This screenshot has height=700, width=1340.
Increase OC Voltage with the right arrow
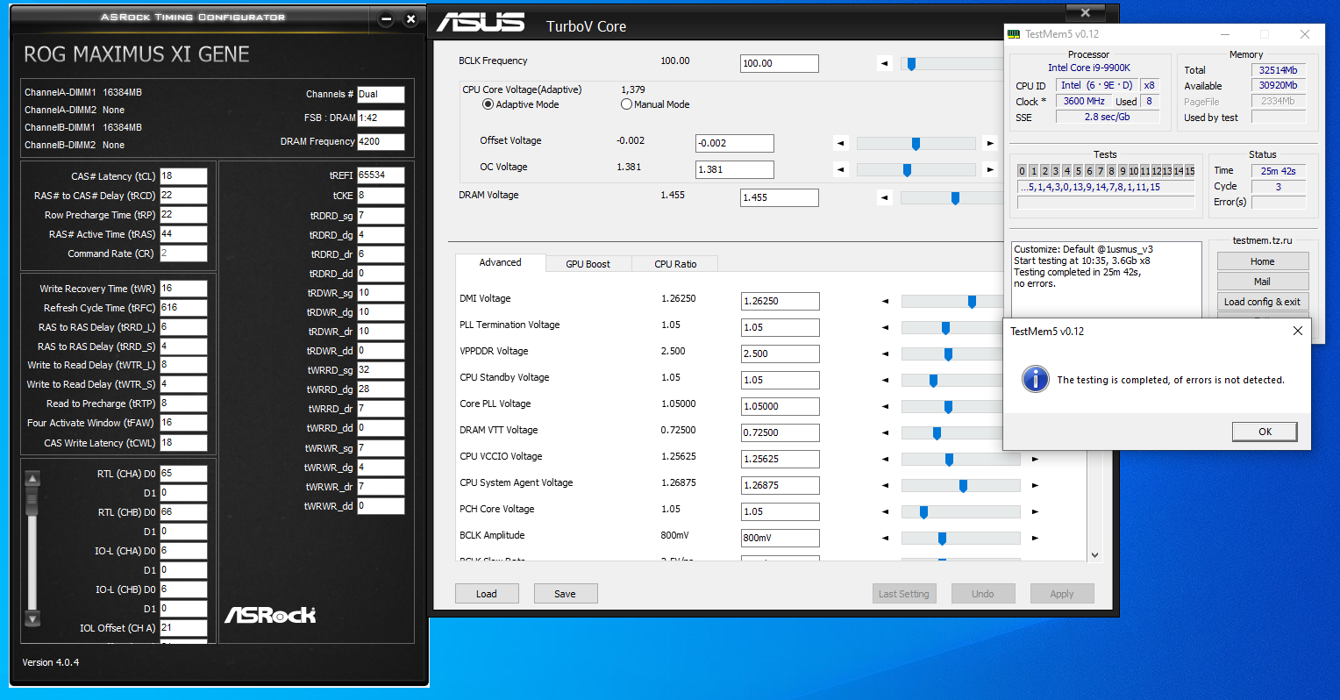[990, 169]
